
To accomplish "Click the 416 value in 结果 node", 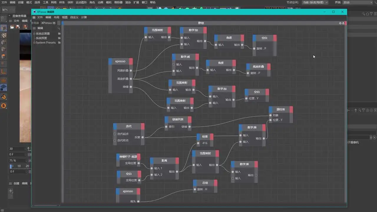I will 205,143.
